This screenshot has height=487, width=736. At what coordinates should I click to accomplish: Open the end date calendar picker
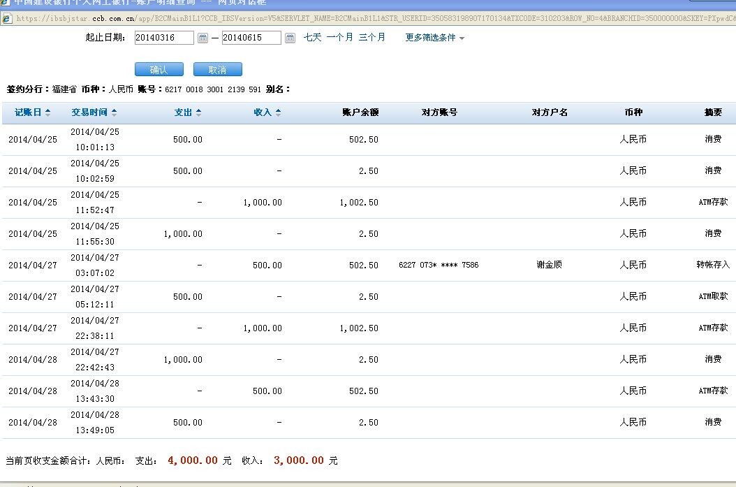tap(290, 38)
